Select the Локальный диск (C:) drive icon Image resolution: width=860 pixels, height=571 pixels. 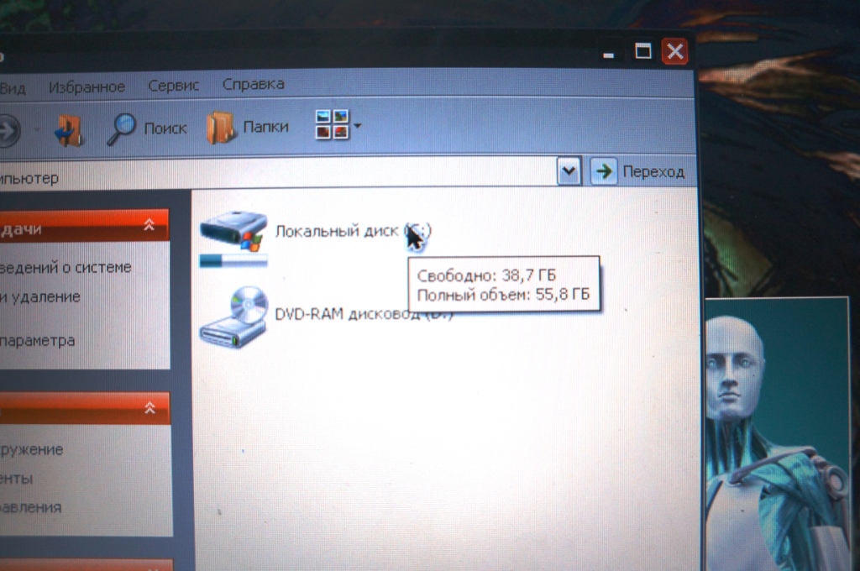click(233, 235)
